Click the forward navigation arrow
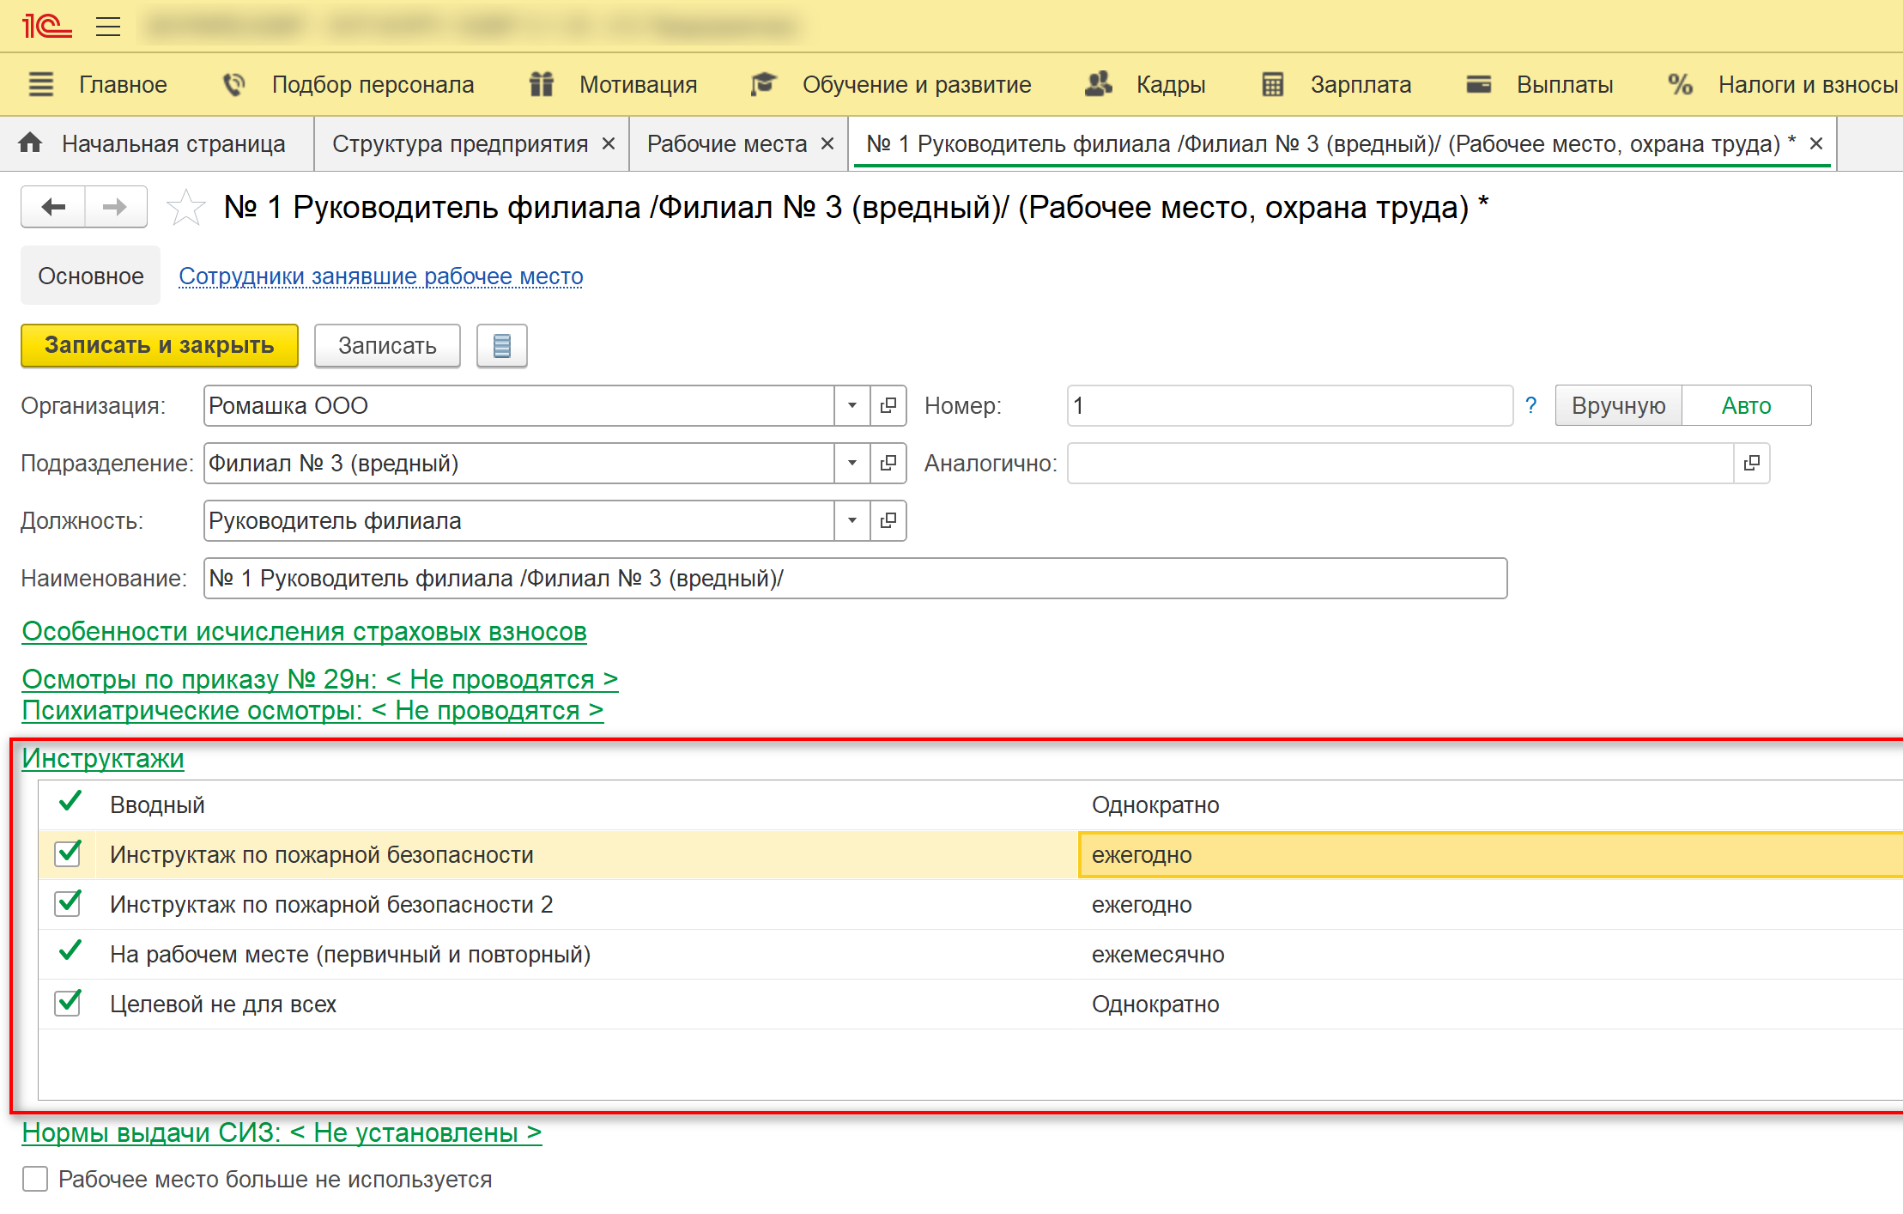 [x=115, y=207]
